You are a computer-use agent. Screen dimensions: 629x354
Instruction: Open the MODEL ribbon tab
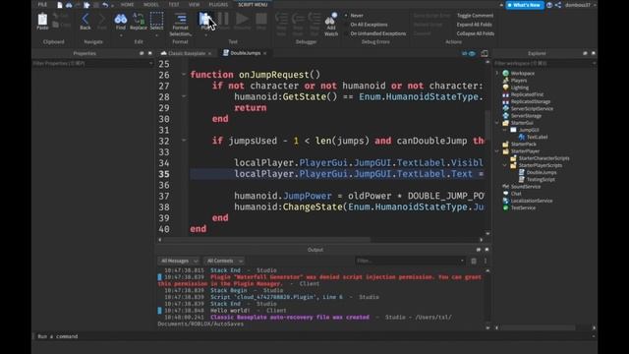coord(150,5)
